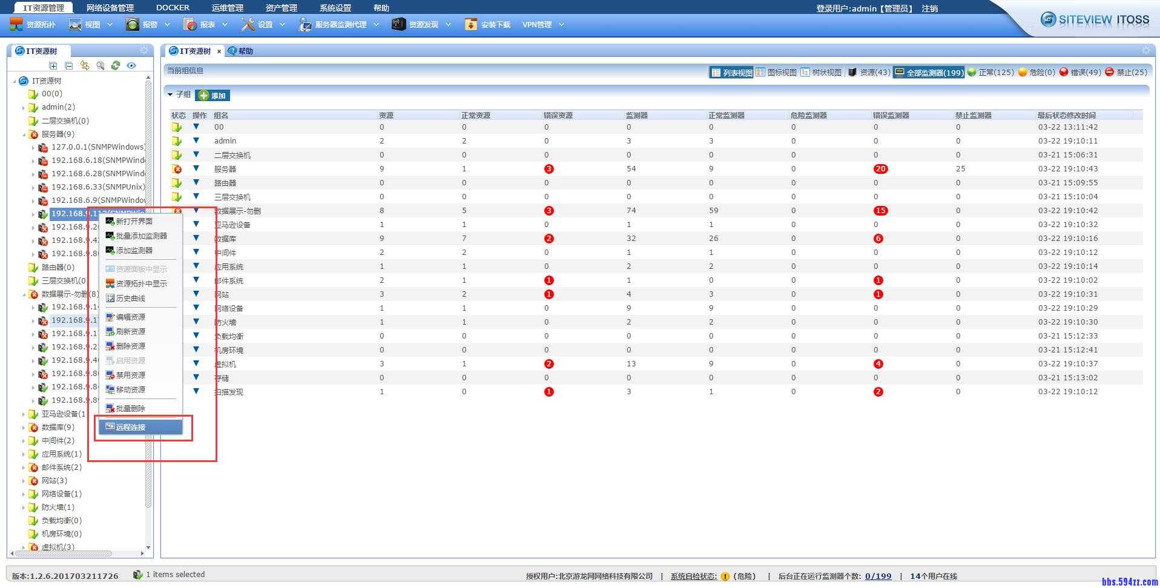This screenshot has width=1160, height=588.
Task: Click the 添加 add subgroup button
Action: point(213,95)
